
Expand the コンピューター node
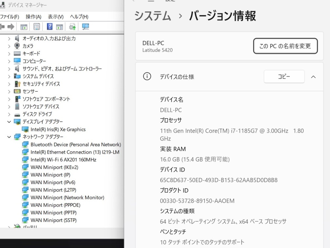pyautogui.click(x=9, y=61)
